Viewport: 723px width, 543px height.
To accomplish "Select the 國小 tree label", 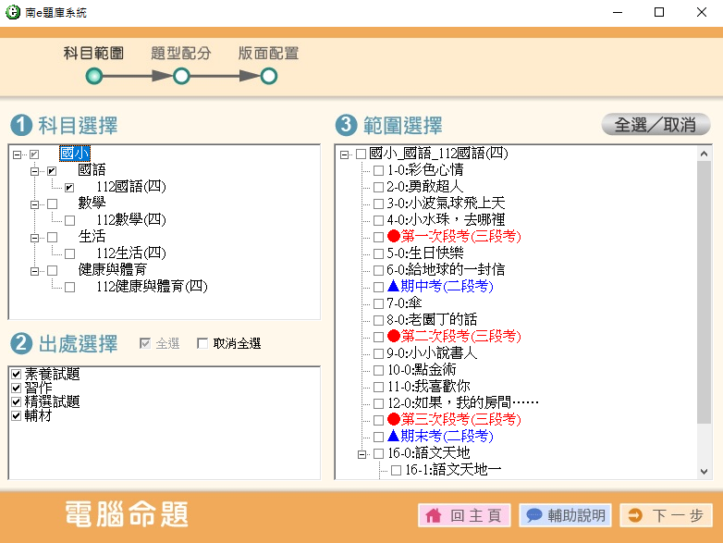I will tap(75, 154).
